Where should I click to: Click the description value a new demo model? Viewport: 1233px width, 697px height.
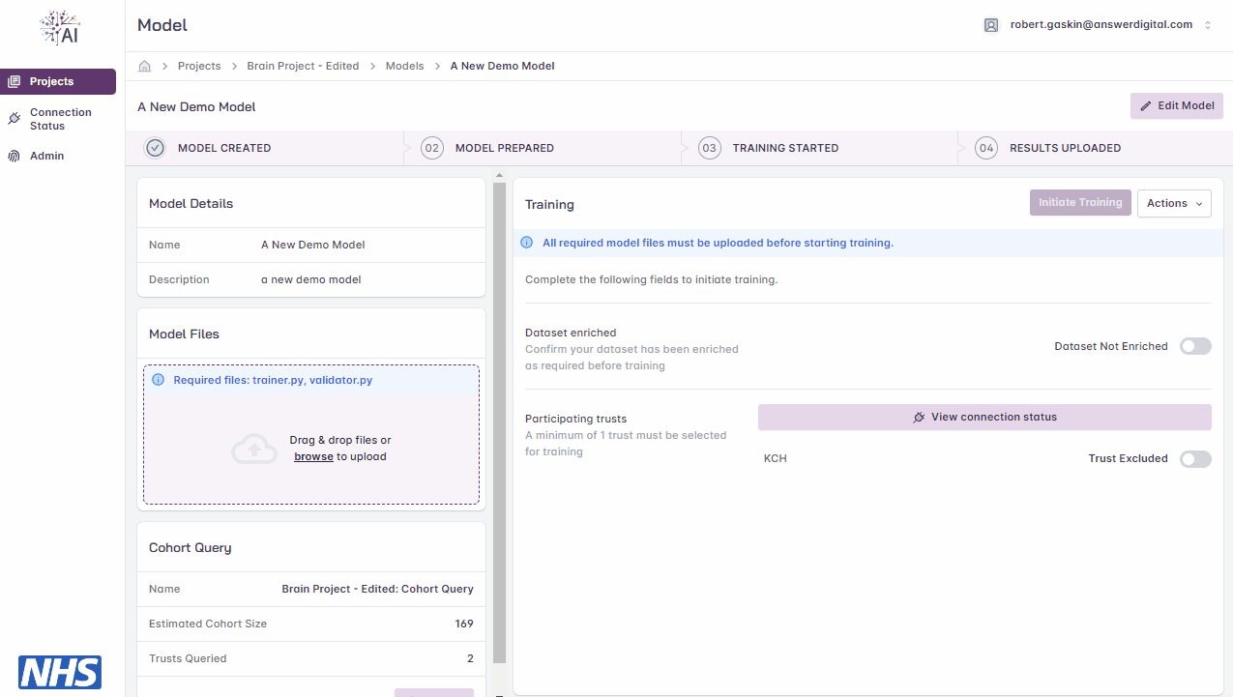tap(311, 279)
